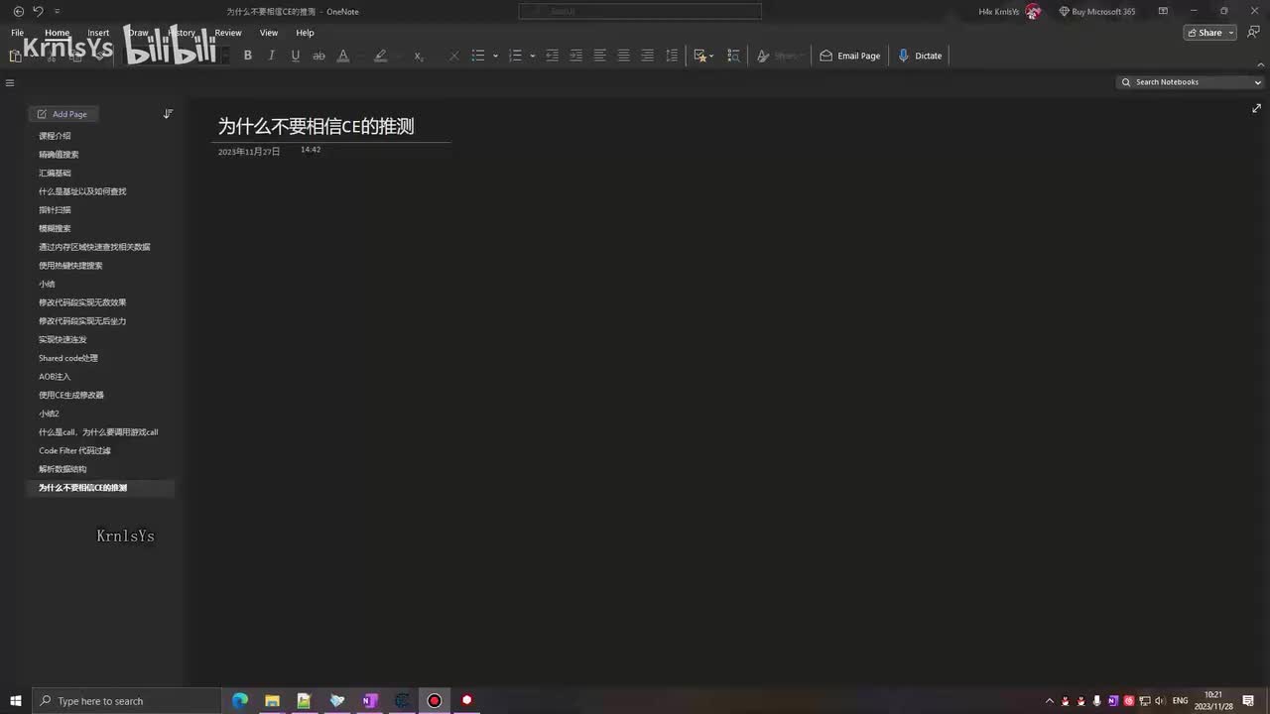The width and height of the screenshot is (1270, 714).
Task: Open the account profile picture
Action: click(1034, 12)
